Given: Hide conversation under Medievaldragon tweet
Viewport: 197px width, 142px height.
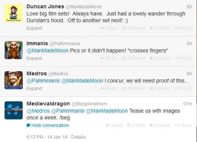Looking at the screenshot, I should (48, 125).
